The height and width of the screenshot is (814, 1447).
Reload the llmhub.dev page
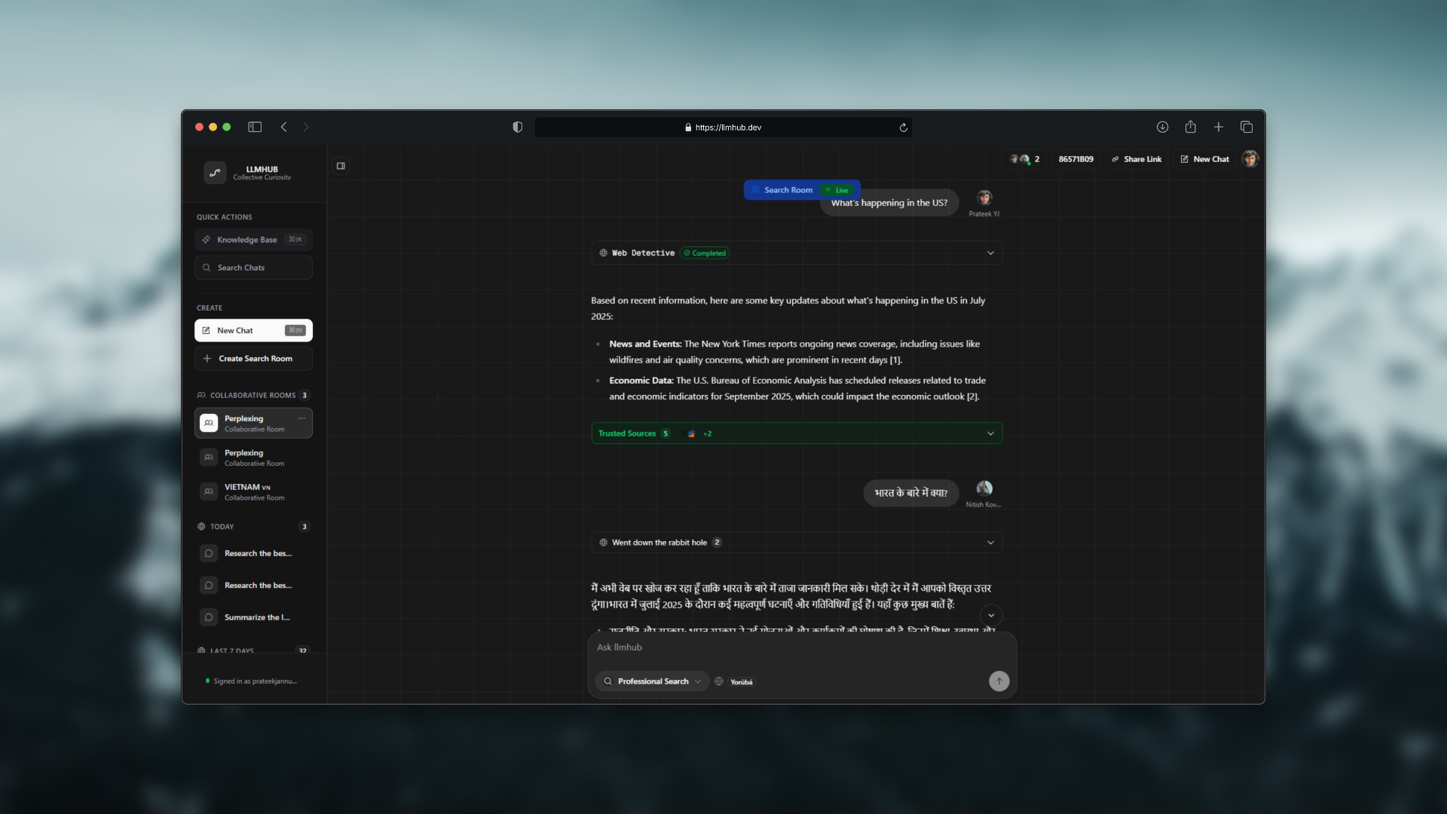[x=903, y=127]
